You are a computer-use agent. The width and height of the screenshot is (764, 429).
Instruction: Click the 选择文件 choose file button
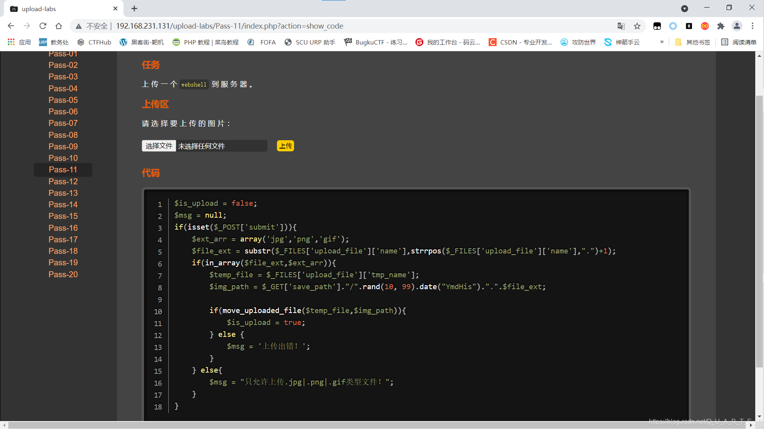tap(159, 146)
